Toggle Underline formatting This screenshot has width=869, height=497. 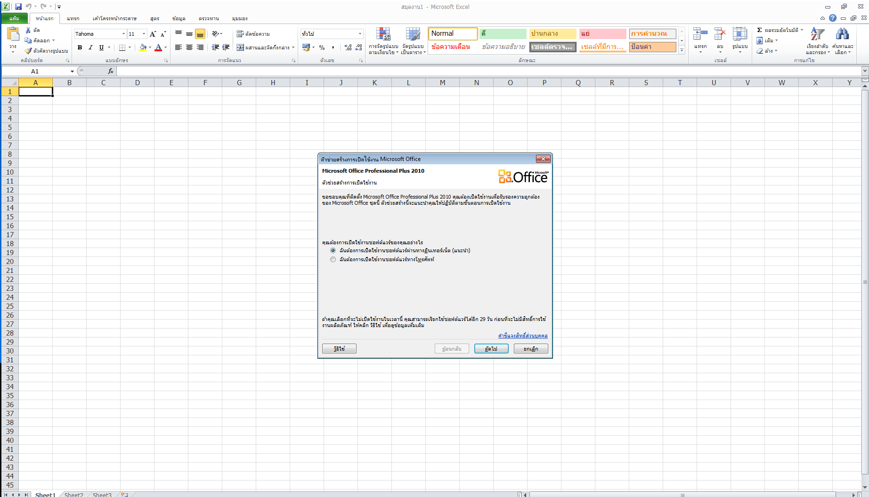coord(101,48)
